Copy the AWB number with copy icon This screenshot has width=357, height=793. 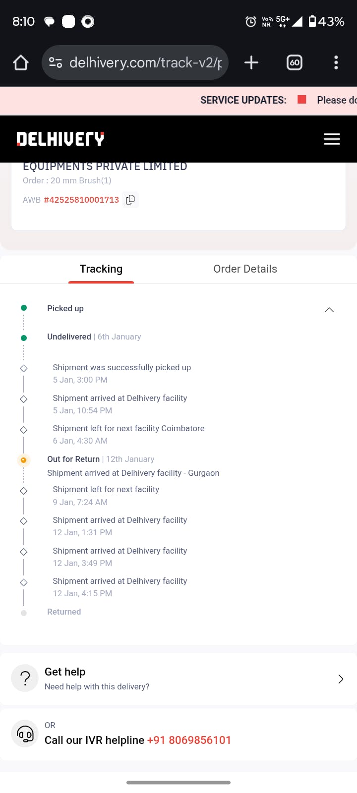[130, 200]
